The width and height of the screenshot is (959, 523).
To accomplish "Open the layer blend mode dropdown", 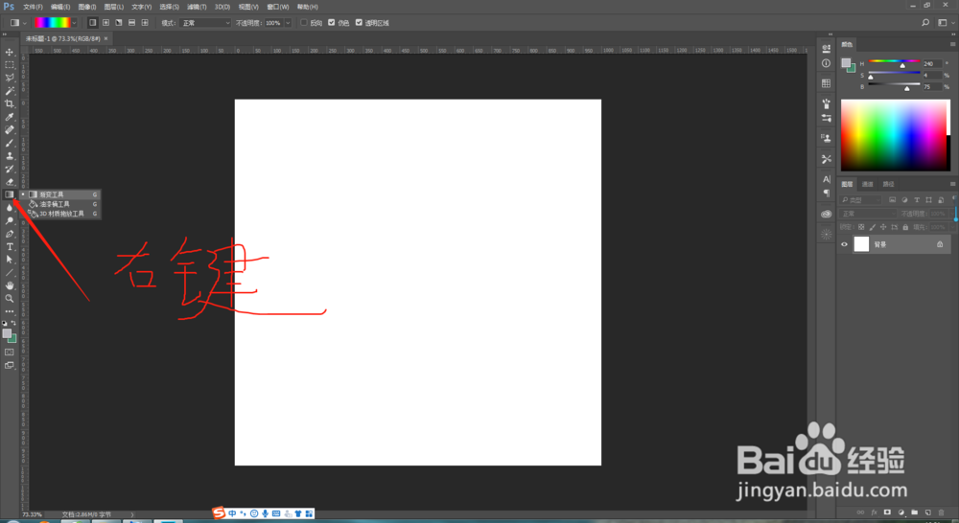I will pyautogui.click(x=869, y=214).
